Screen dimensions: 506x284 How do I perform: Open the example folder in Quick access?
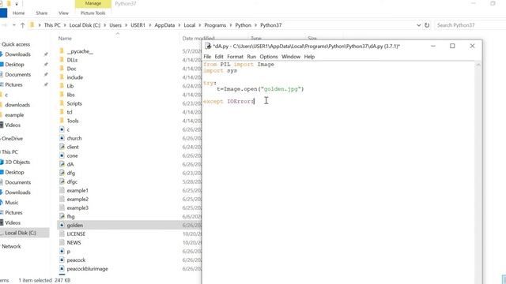coord(14,114)
